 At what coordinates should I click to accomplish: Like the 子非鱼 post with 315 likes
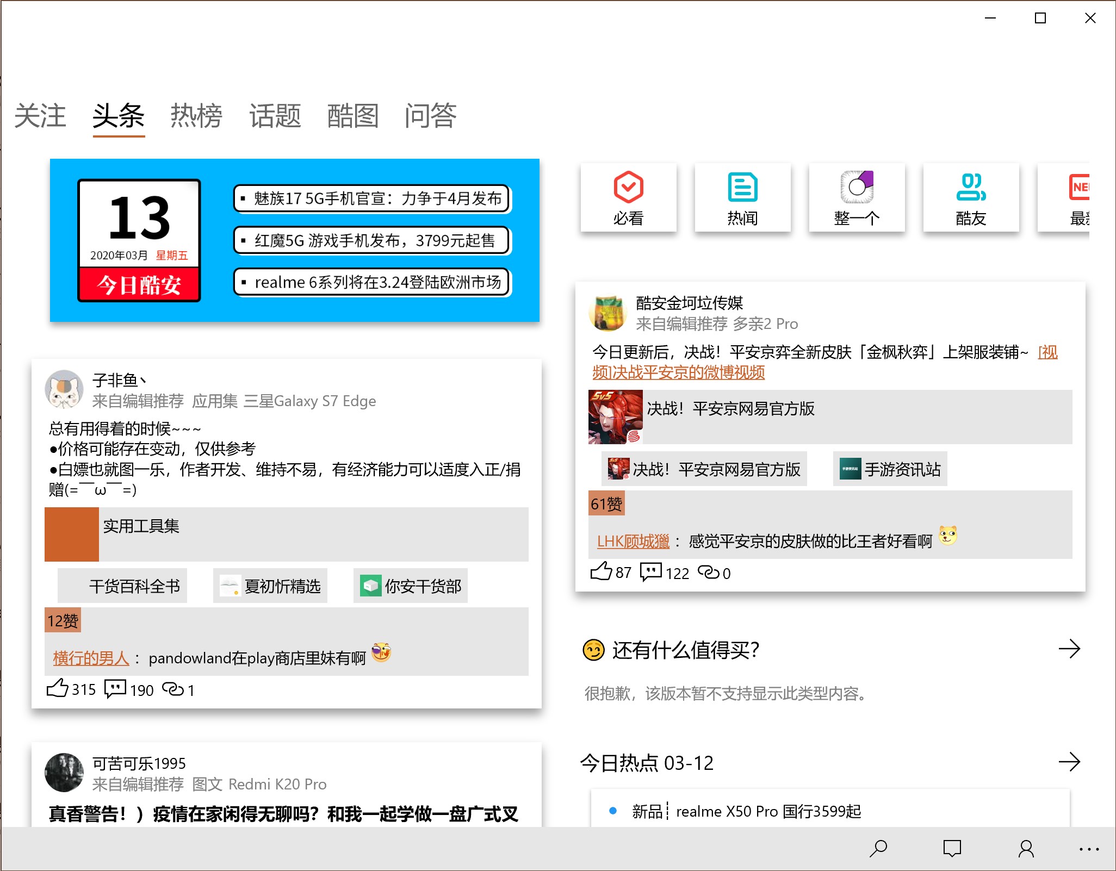[x=58, y=688]
